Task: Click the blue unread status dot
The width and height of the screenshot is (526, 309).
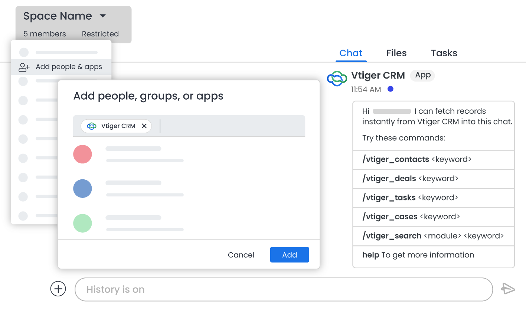Action: (x=390, y=89)
